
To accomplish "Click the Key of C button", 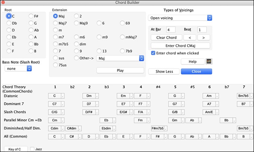I will [16, 149].
